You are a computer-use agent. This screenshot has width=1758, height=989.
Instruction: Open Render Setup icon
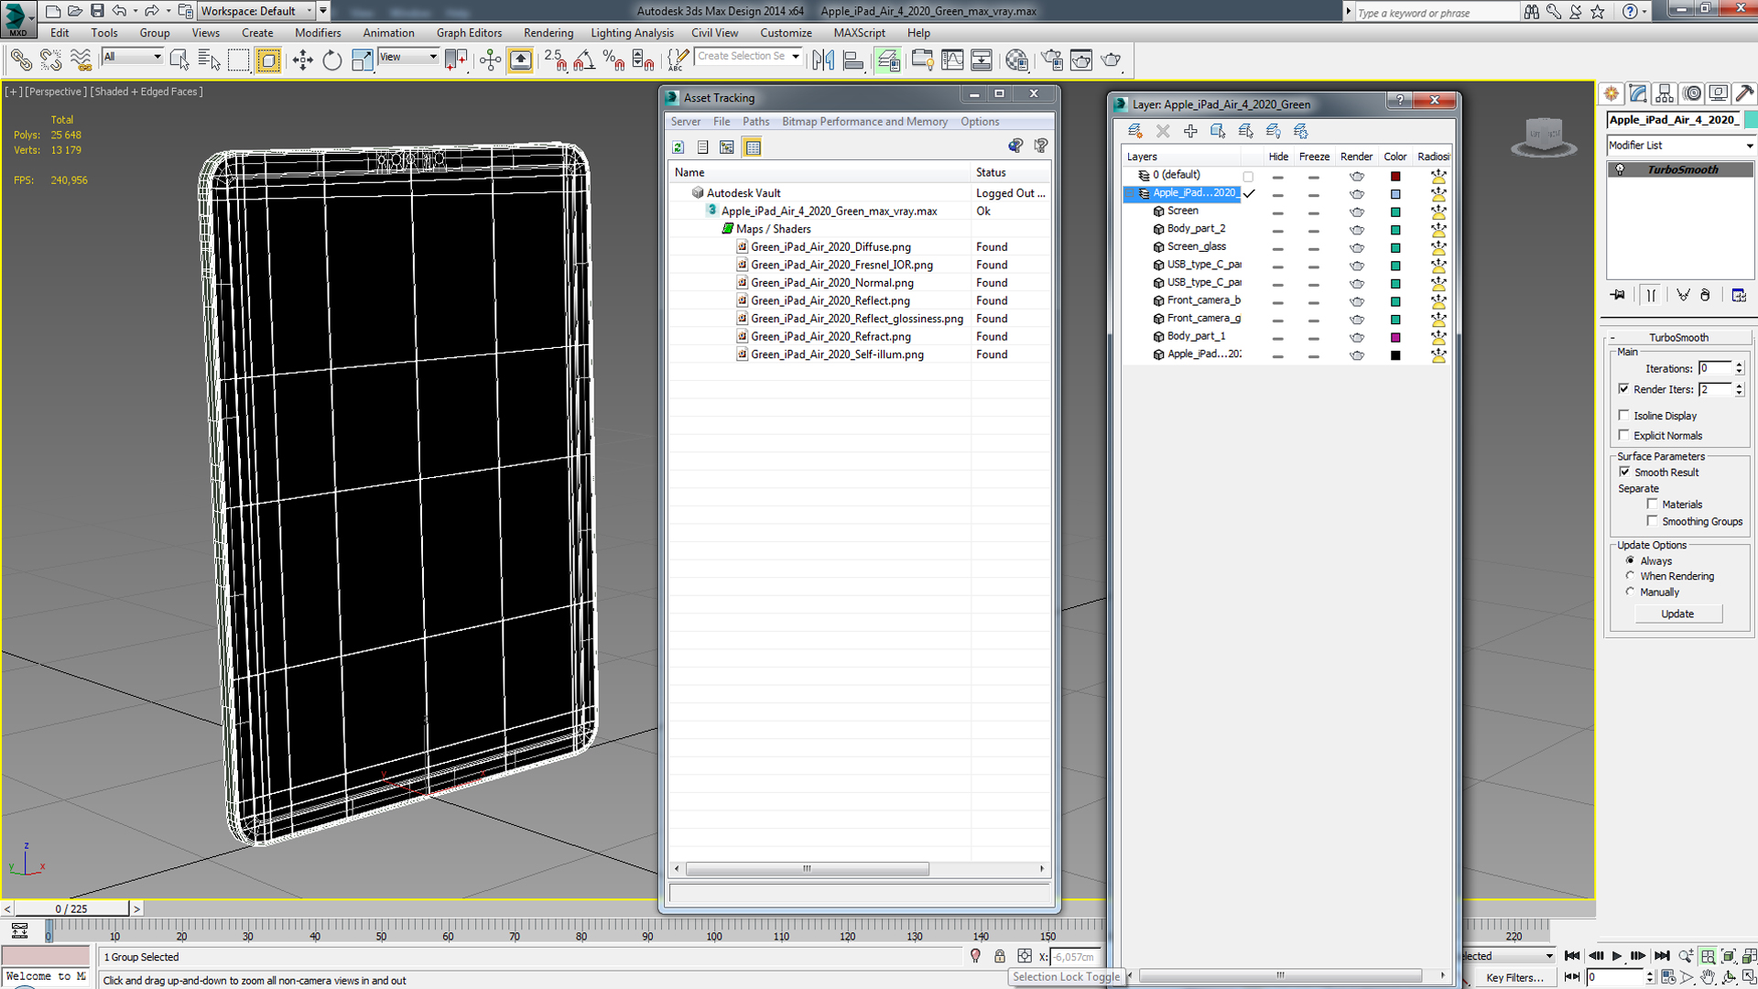[1052, 60]
